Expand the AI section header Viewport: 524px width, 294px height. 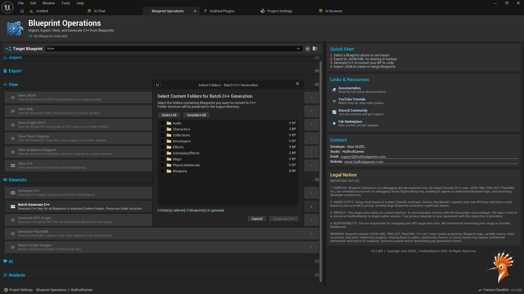(11, 261)
